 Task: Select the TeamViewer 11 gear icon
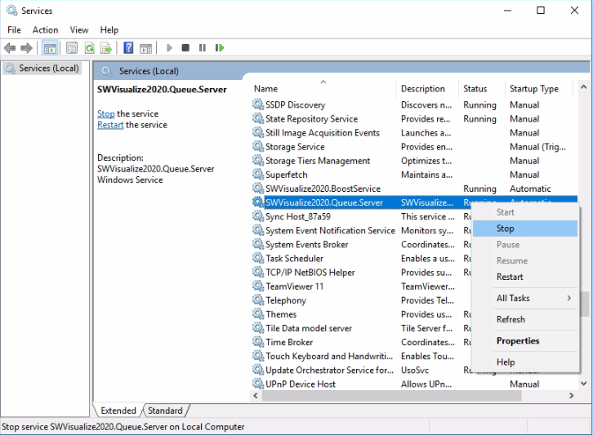pyautogui.click(x=258, y=286)
